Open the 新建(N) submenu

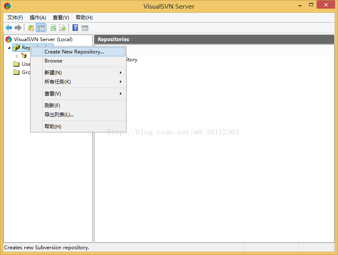[78, 73]
